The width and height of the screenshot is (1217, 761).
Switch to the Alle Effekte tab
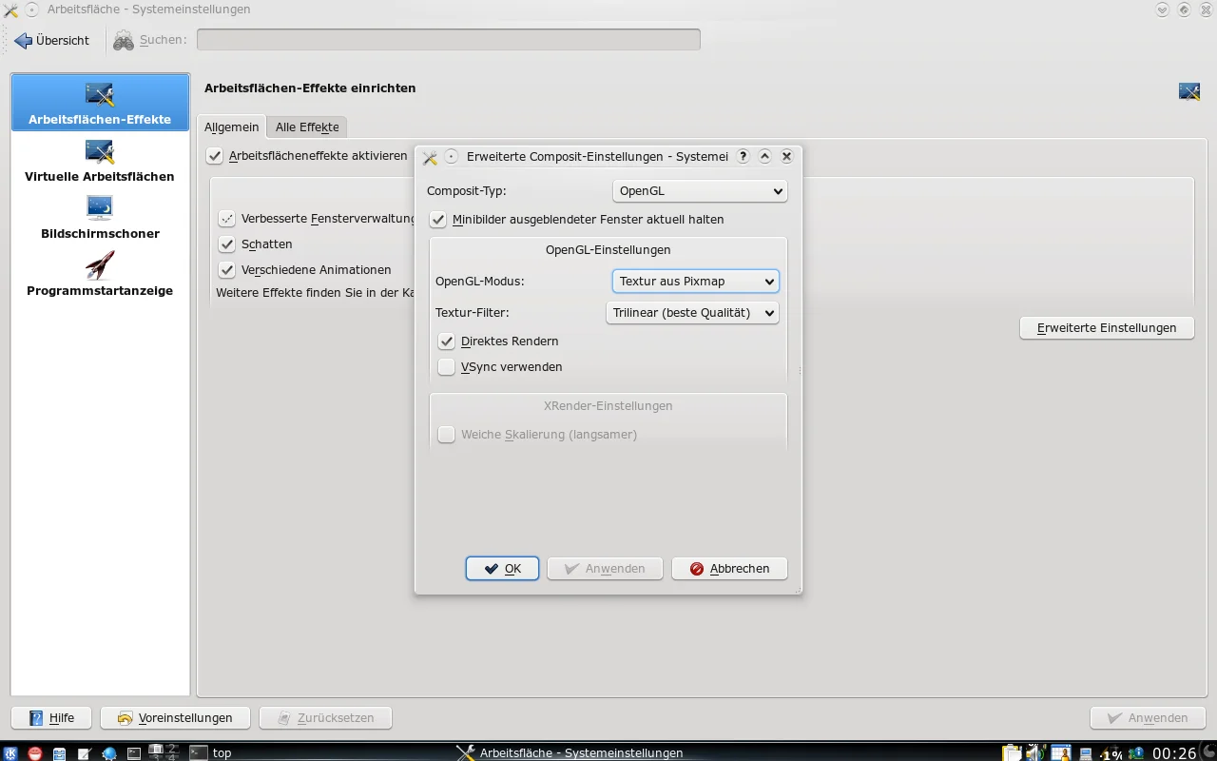[x=307, y=127]
